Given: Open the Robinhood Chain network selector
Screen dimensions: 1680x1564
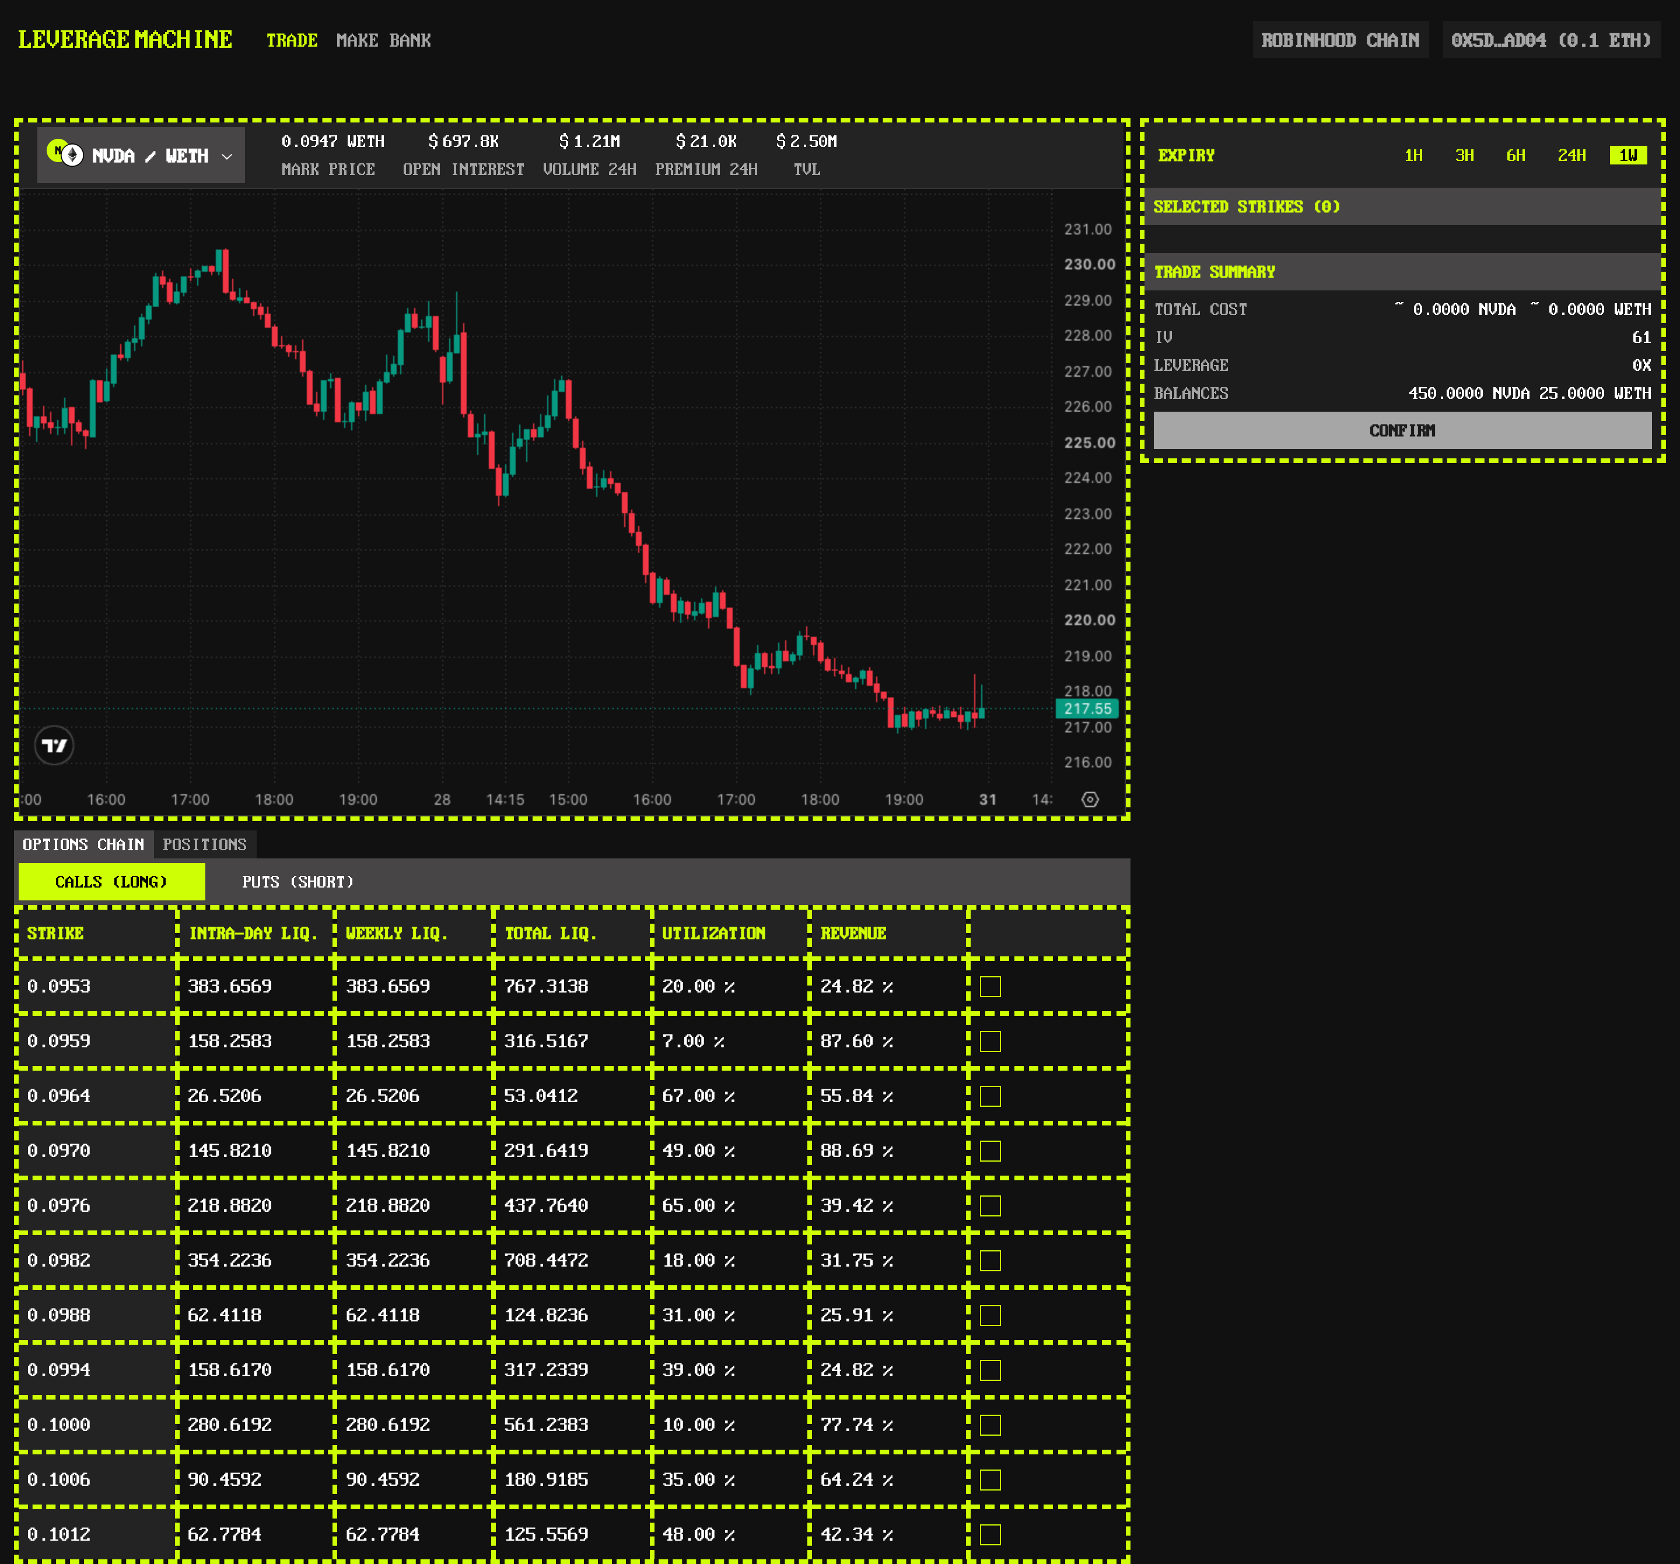Looking at the screenshot, I should coord(1340,40).
